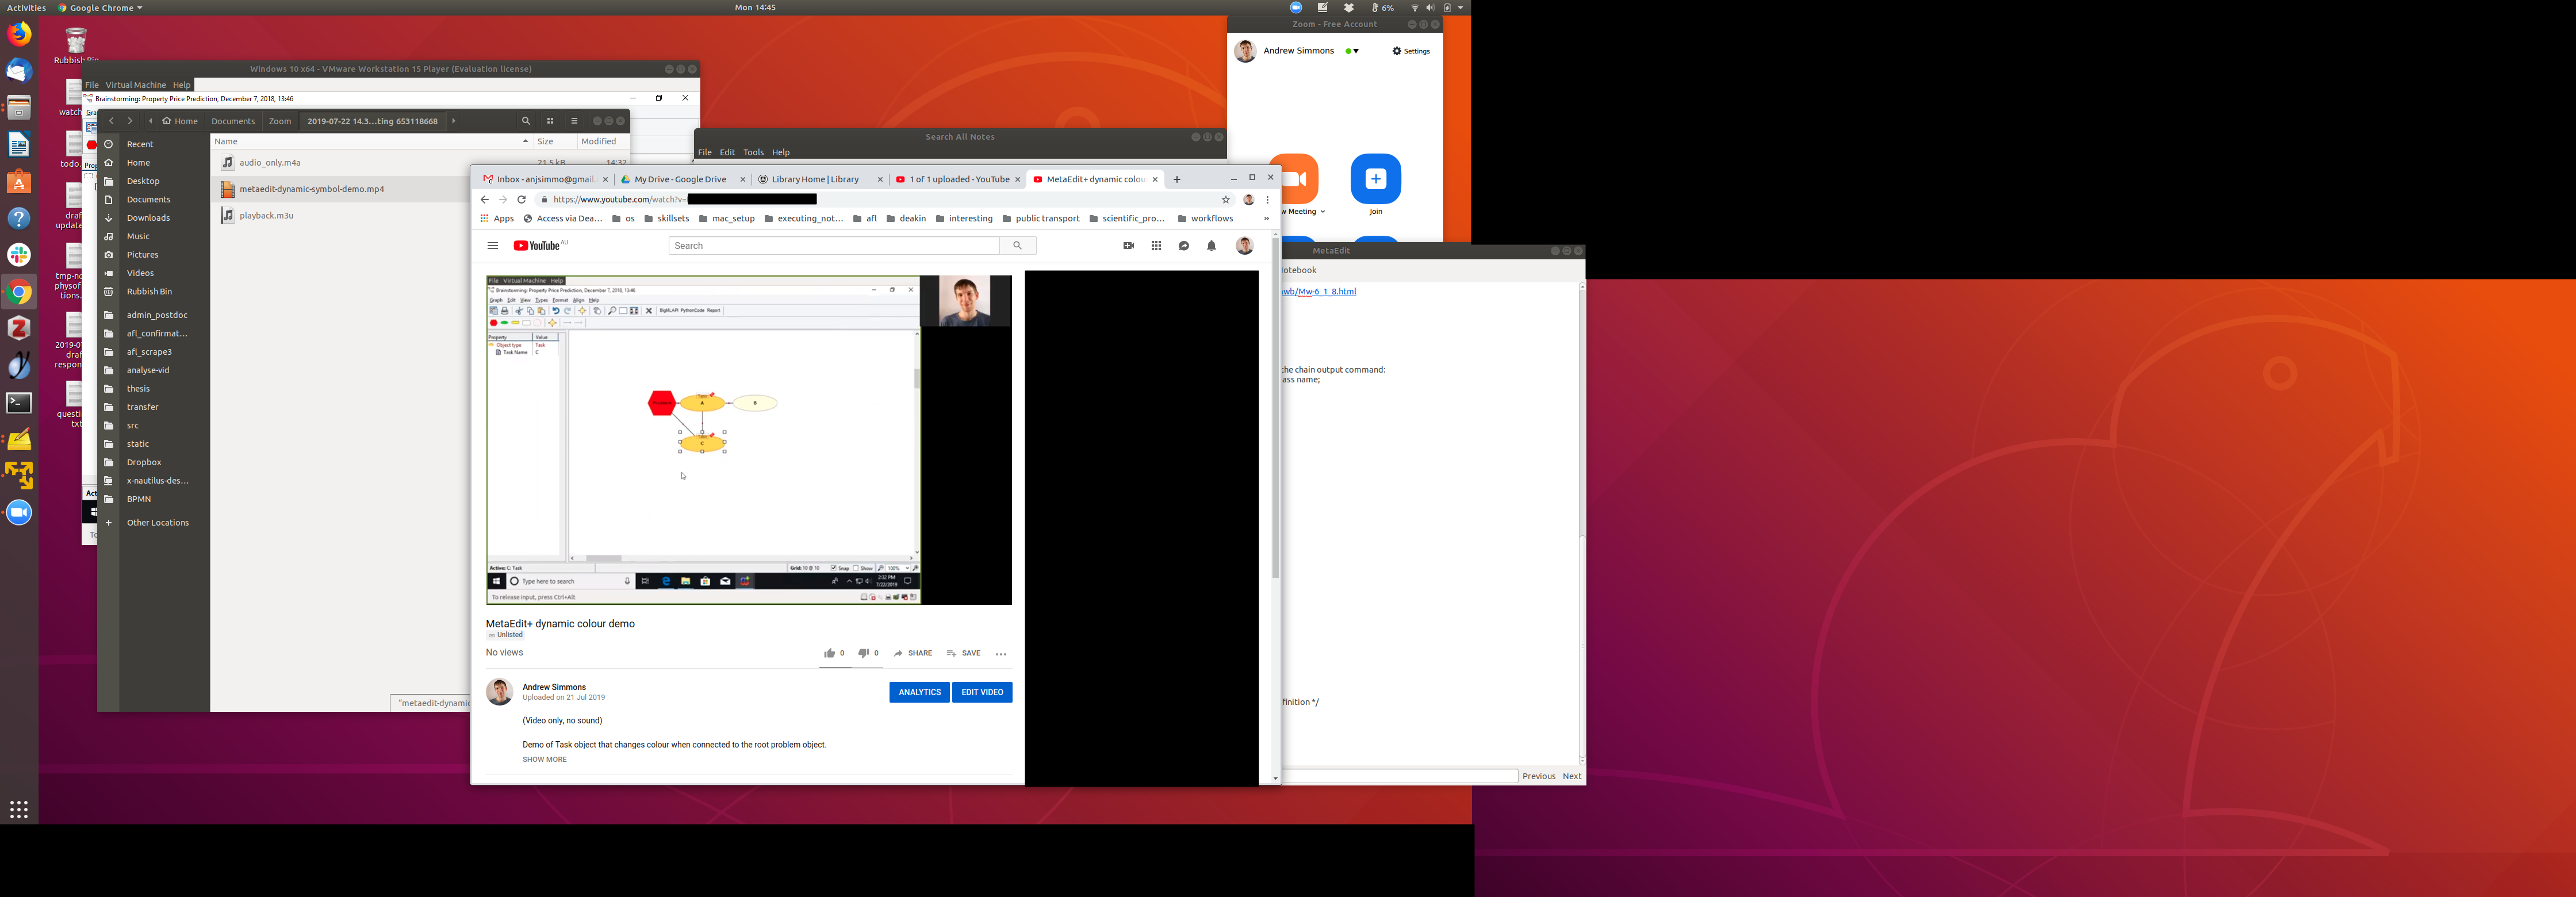Dislike the video with thumbs down
Viewport: 2576px width, 897px height.
tap(863, 654)
